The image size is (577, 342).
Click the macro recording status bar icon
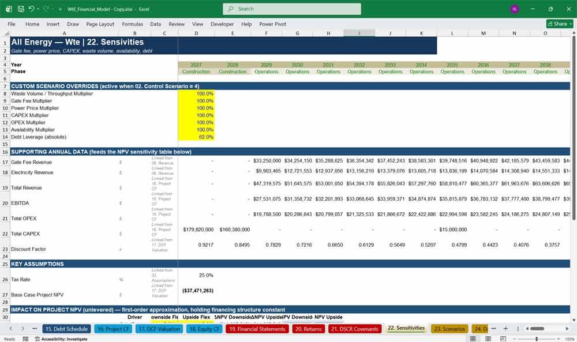tap(25, 339)
